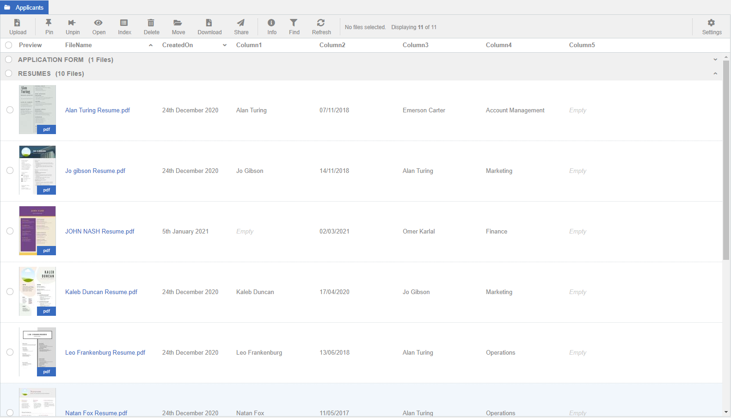Click '17/04/2020' date cell
The height and width of the screenshot is (418, 731).
(x=334, y=292)
